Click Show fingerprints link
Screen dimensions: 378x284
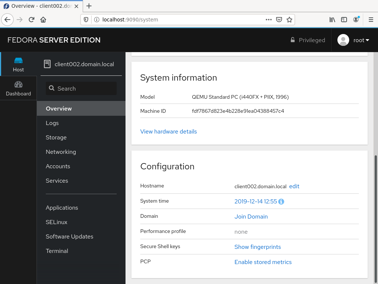tap(257, 247)
